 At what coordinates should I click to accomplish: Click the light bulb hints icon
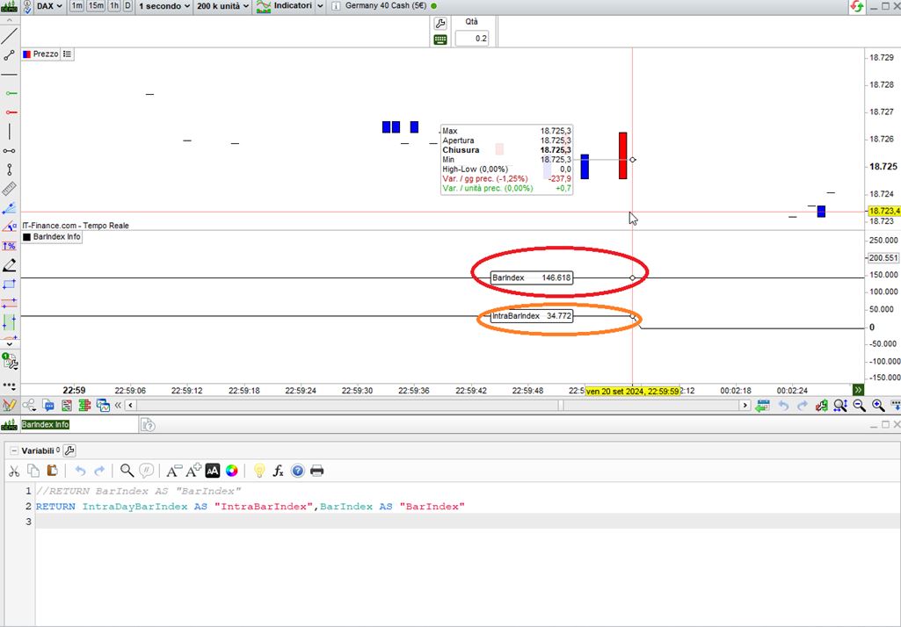(x=259, y=471)
